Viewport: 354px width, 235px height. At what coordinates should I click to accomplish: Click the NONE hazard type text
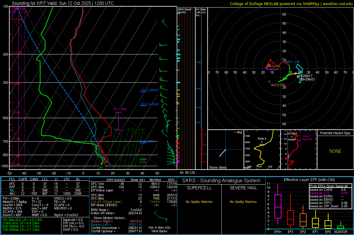tap(335, 151)
